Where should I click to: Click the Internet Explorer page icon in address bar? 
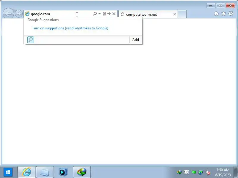tap(27, 14)
